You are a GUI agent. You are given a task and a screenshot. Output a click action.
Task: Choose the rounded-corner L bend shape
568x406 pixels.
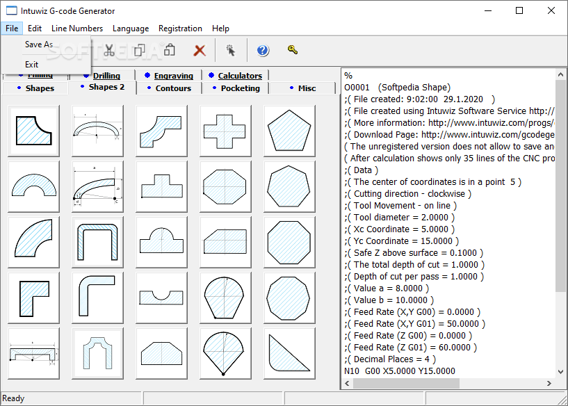97,298
